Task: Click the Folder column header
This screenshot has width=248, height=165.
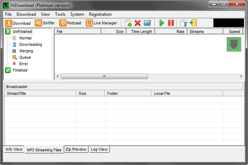Action: pyautogui.click(x=128, y=93)
